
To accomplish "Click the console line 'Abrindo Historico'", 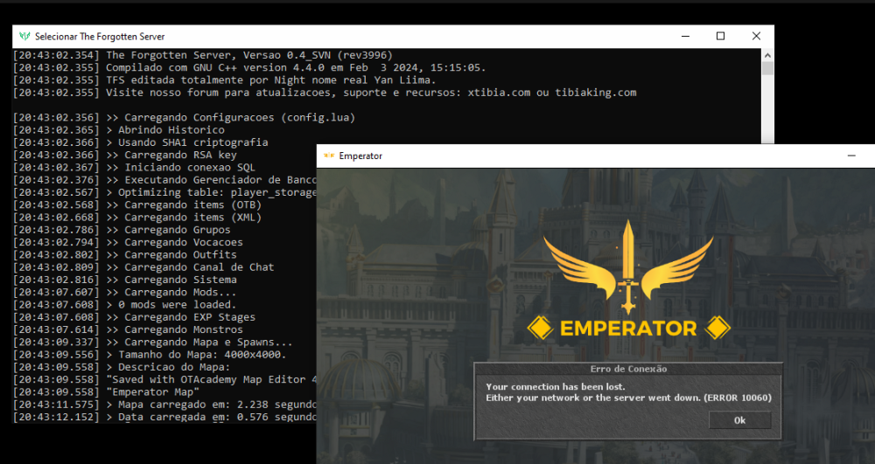I will (119, 130).
